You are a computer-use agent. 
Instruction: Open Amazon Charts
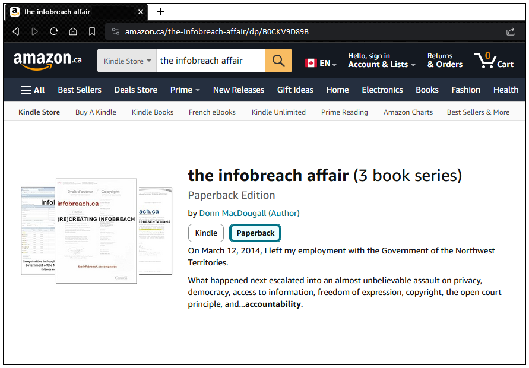(x=408, y=112)
